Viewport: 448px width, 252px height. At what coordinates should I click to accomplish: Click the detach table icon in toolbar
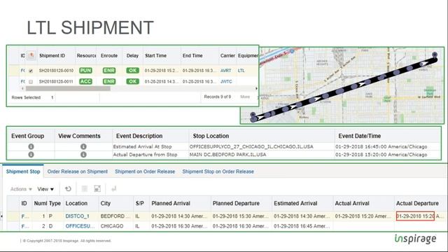97,189
